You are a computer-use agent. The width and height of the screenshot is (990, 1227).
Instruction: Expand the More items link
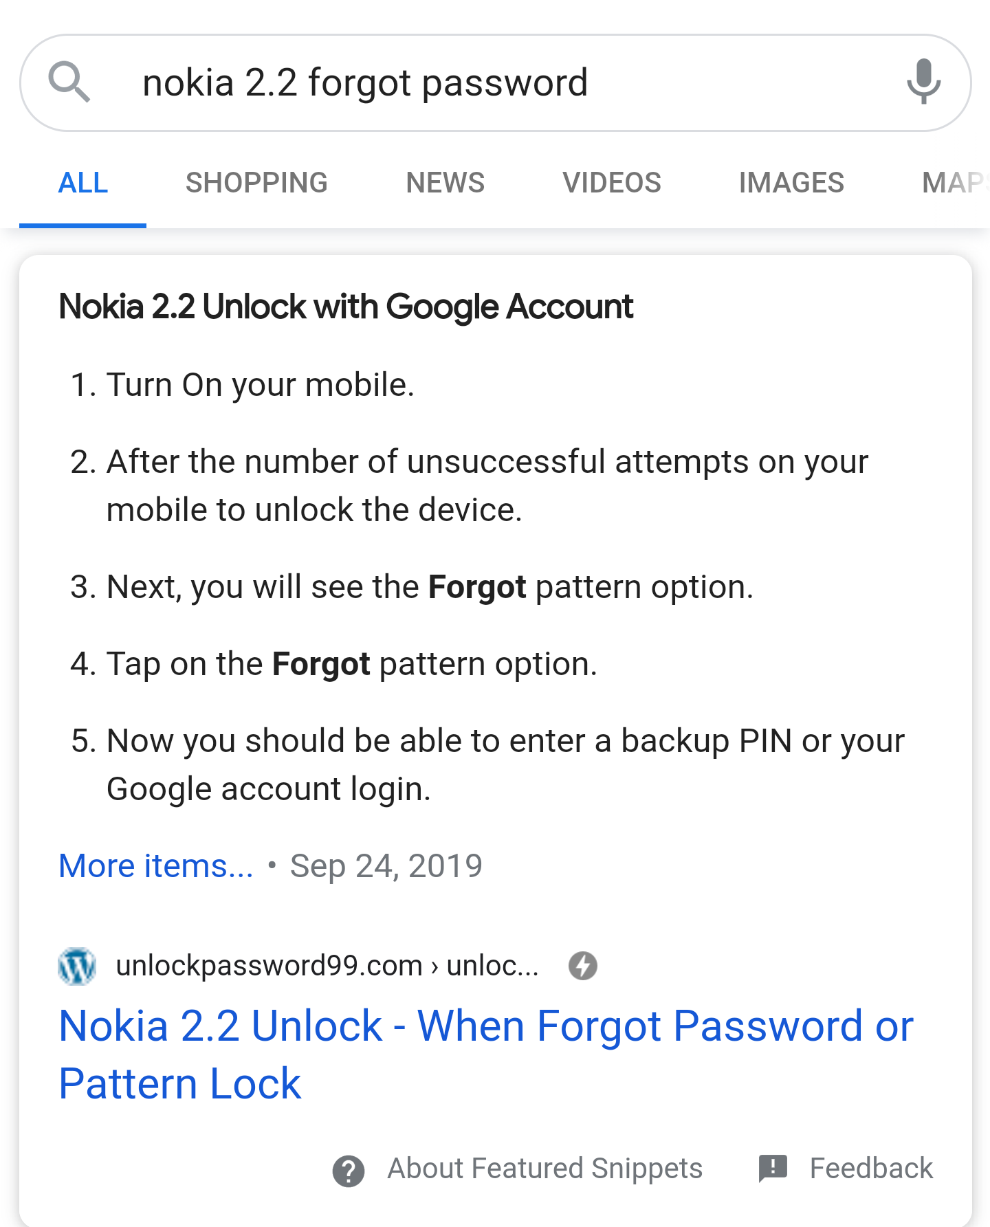click(x=156, y=865)
